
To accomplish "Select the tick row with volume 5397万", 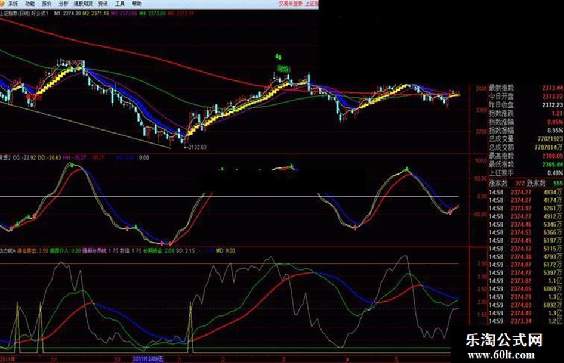I will click(x=526, y=273).
